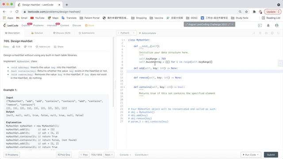Close the Design HashSet browser tab
Screen dimensions: 283x159
[x=59, y=5]
